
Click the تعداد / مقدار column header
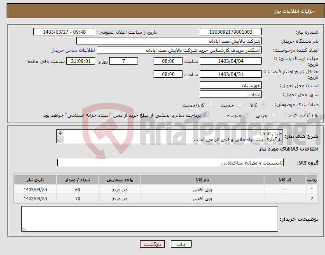point(77,180)
